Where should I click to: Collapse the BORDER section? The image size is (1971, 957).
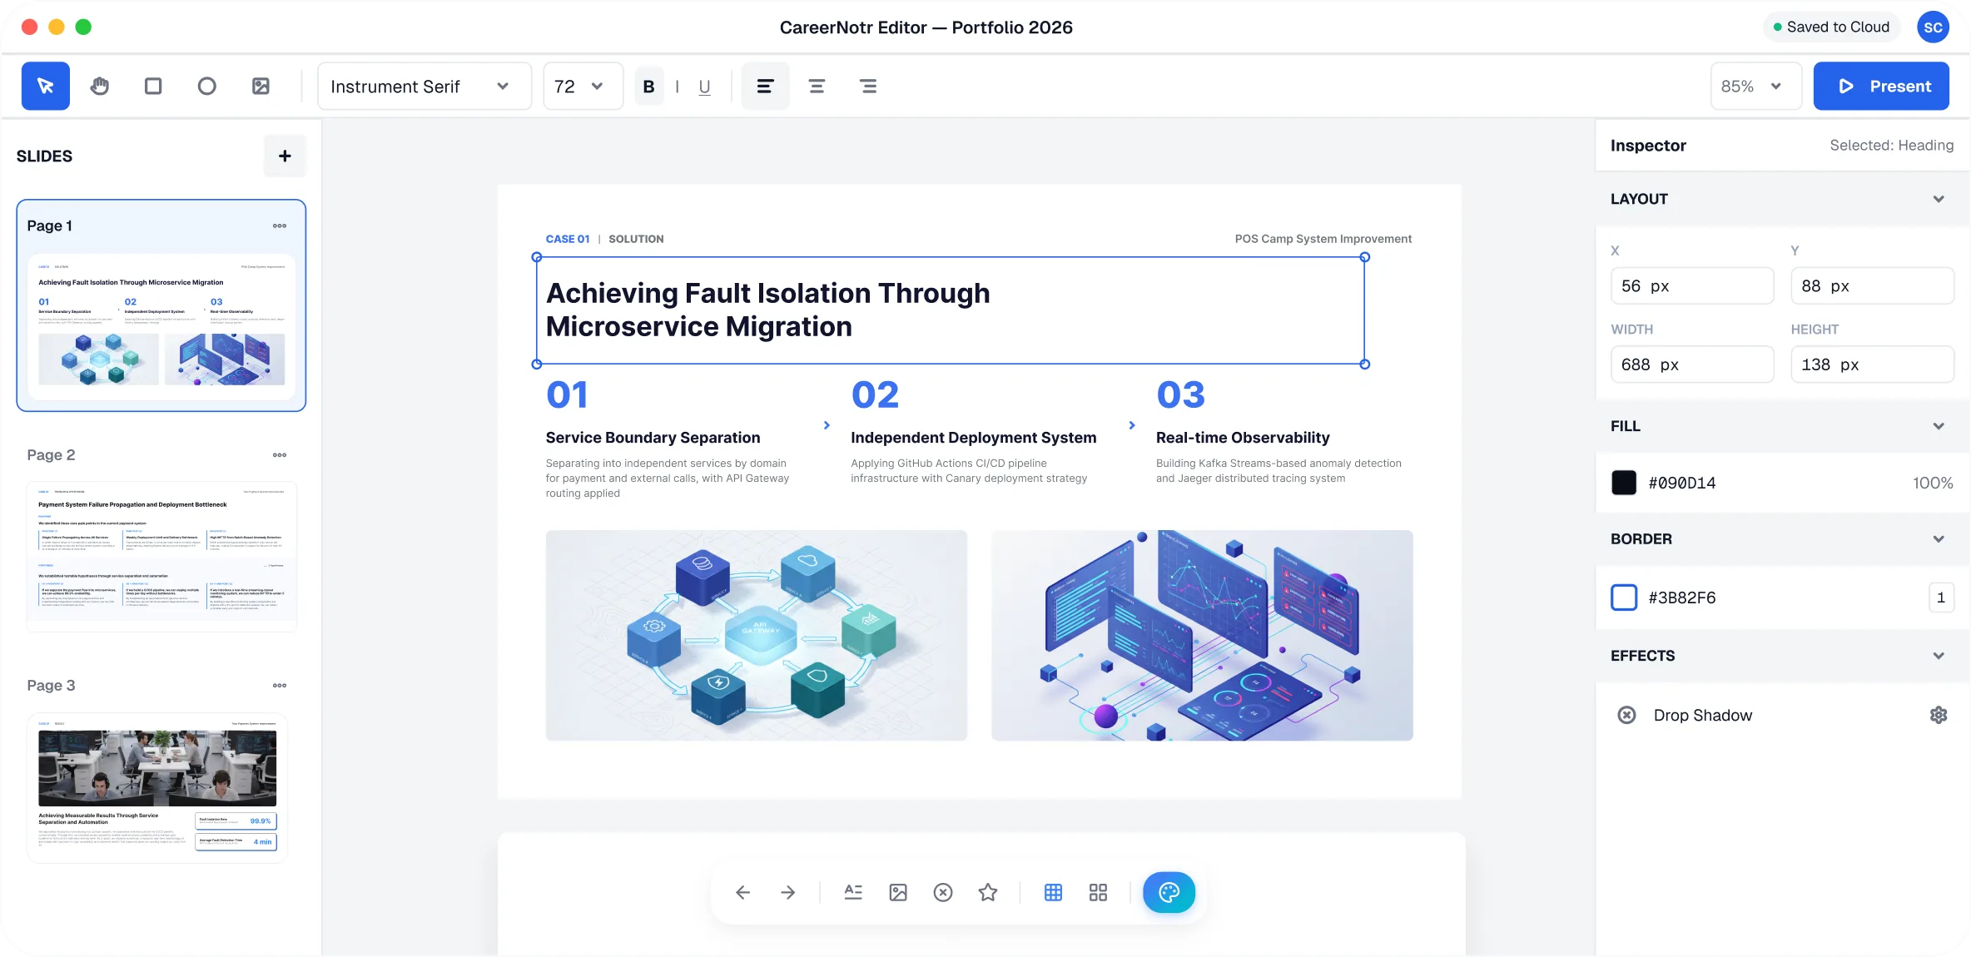tap(1939, 539)
